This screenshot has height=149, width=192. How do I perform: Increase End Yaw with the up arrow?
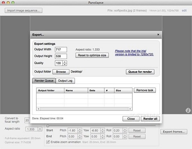103,135
